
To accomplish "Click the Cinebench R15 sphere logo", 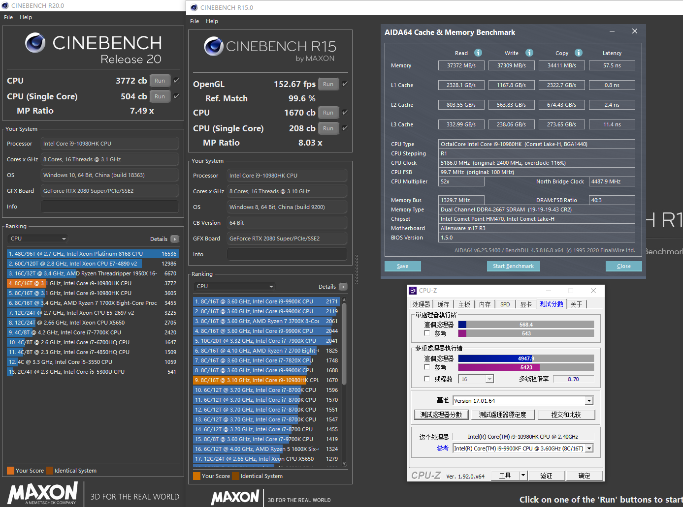I will (214, 46).
